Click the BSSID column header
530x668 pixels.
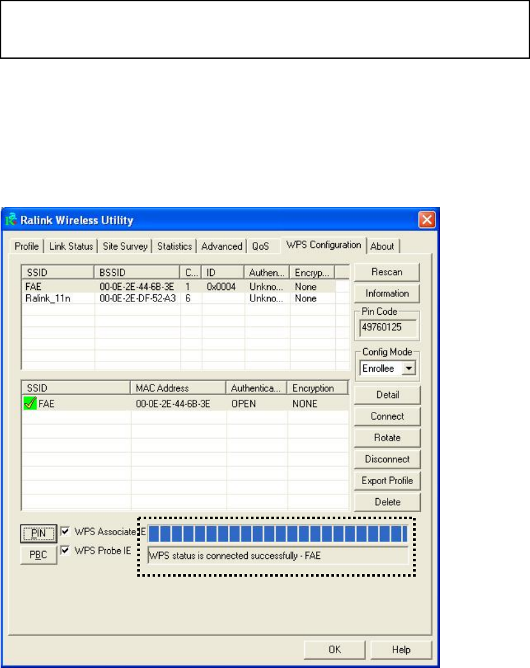pyautogui.click(x=137, y=272)
